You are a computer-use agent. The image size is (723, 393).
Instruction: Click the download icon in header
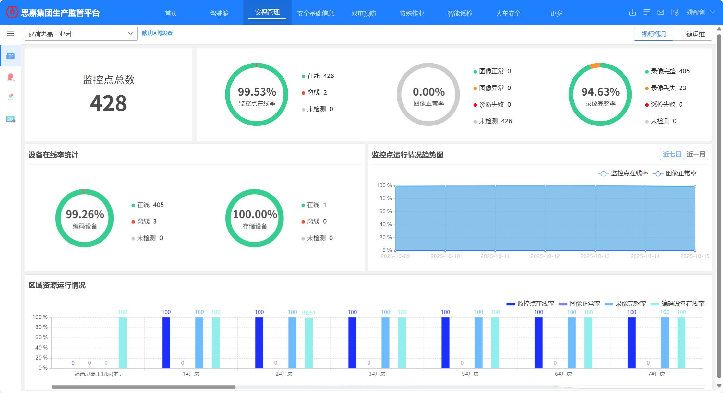pos(632,13)
